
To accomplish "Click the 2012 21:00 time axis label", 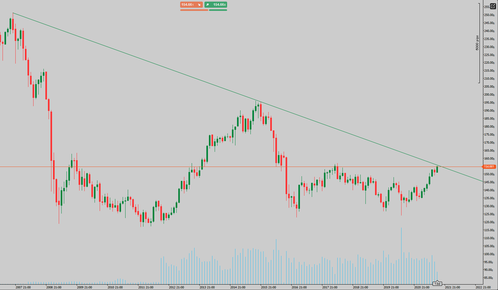I will tap(176, 287).
